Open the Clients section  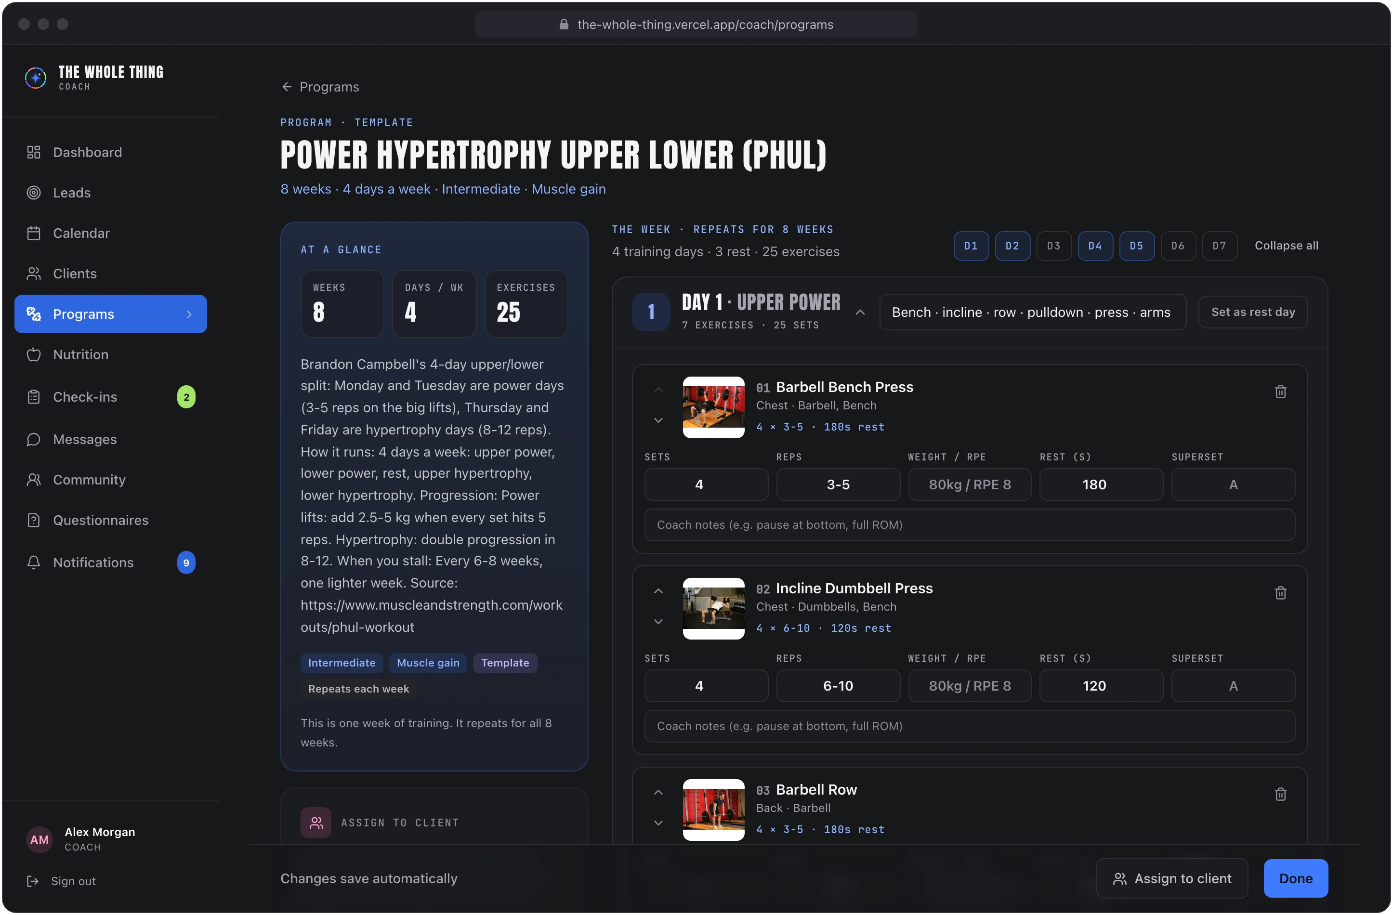click(111, 273)
